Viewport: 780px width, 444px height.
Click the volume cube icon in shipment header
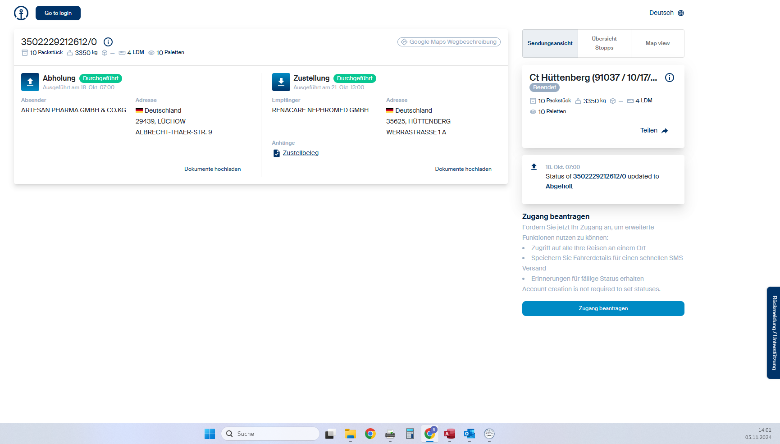point(105,53)
